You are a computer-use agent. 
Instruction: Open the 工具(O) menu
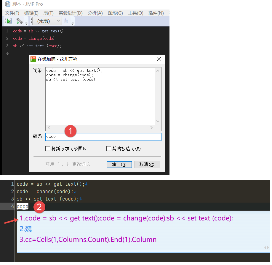[x=135, y=13]
